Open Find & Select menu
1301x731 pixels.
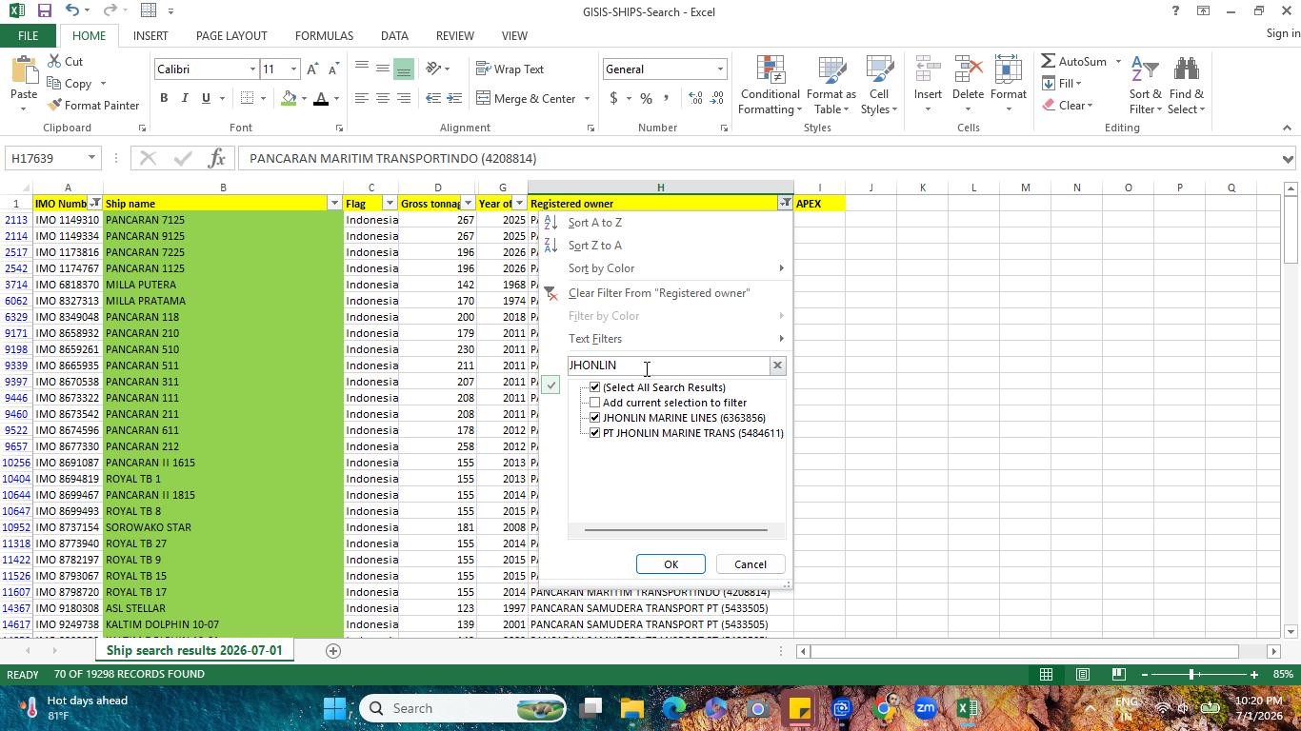[1186, 85]
